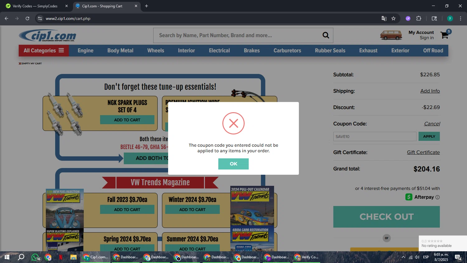467x263 pixels.
Task: Apply the coupon code
Action: 429,136
